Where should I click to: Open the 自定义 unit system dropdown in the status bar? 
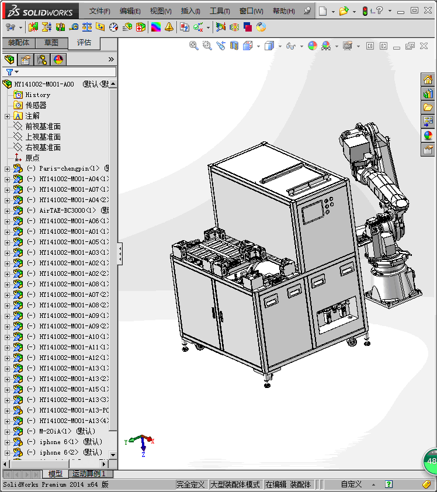pos(352,484)
